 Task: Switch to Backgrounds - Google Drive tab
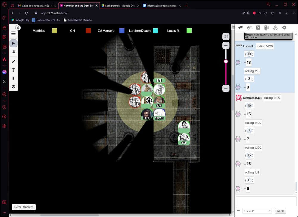click(x=120, y=5)
